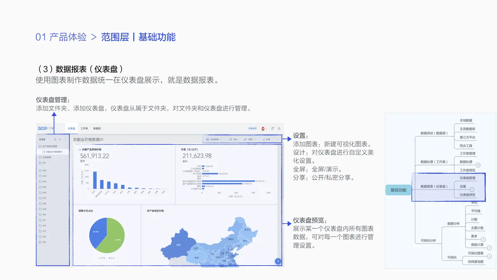
Task: Click the longest horizontal bar in the price chart
Action: (229, 181)
